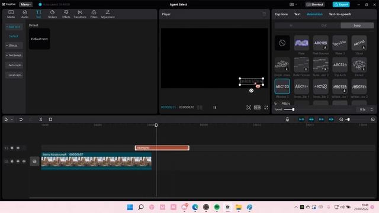Click the zoom out timeline magnifier icon

(341, 120)
